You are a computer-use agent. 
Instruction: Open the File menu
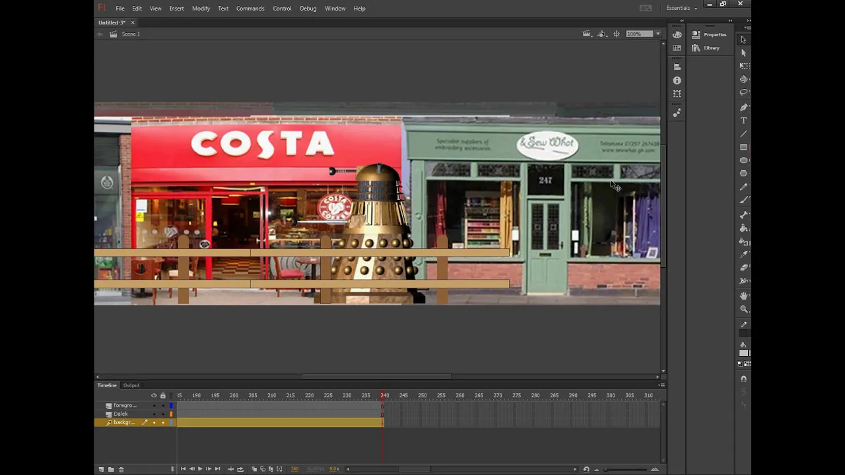tap(120, 9)
